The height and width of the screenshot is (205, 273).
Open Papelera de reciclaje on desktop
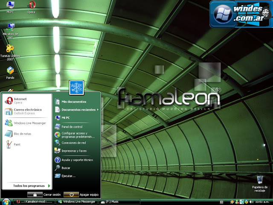(x=260, y=184)
